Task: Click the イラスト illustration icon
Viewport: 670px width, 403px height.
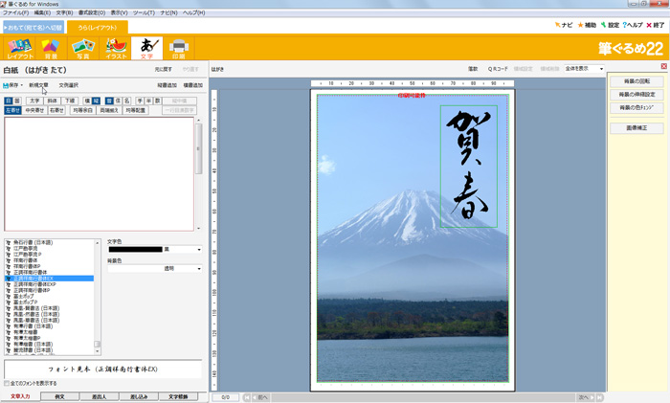Action: click(116, 47)
